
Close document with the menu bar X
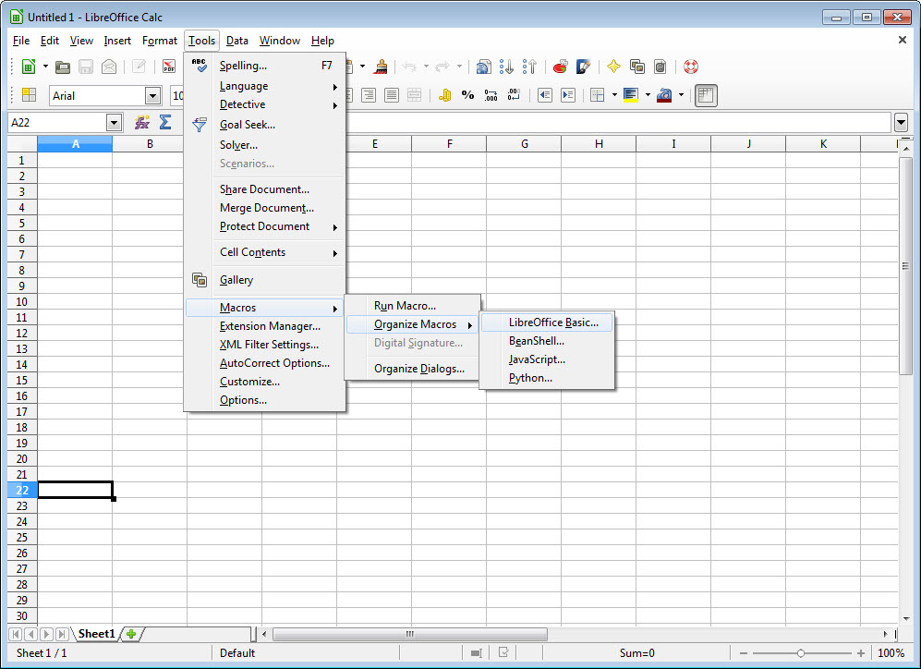pos(903,40)
